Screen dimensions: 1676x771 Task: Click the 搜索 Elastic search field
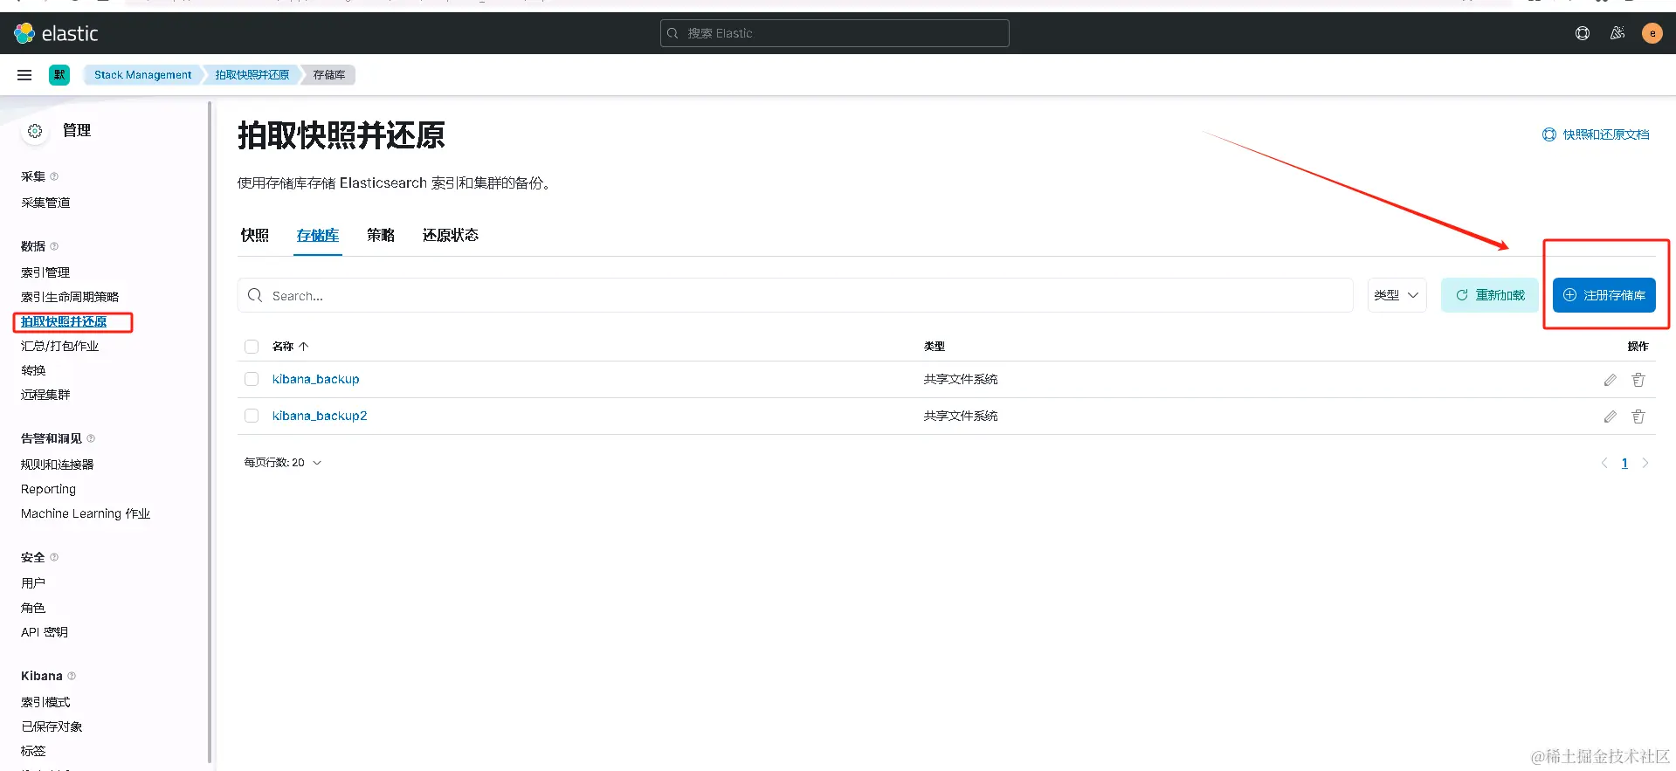click(x=835, y=33)
